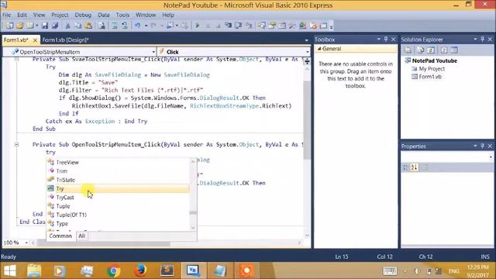Open the File menu
The width and height of the screenshot is (496, 279).
click(6, 15)
